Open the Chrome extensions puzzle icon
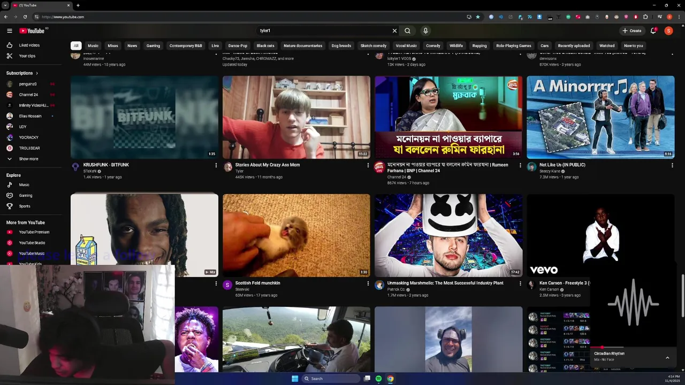This screenshot has width=685, height=385. pyautogui.click(x=645, y=17)
